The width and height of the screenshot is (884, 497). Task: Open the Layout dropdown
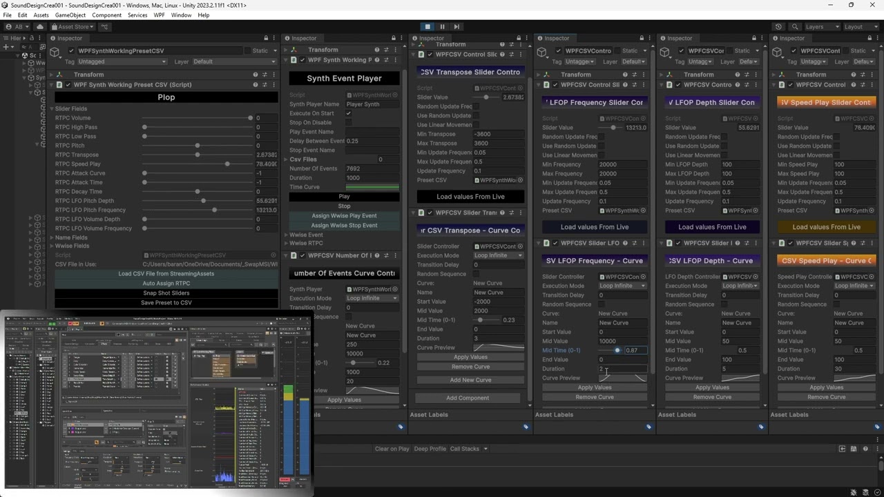tap(861, 27)
